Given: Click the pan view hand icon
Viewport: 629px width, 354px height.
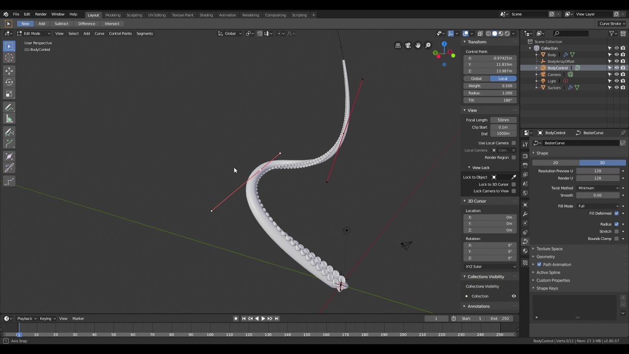Looking at the screenshot, I should [418, 45].
